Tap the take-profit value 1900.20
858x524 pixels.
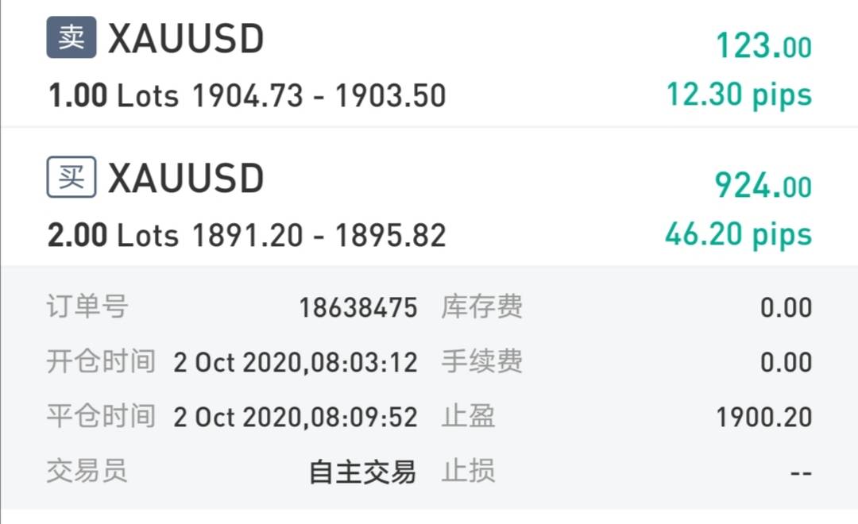[763, 417]
